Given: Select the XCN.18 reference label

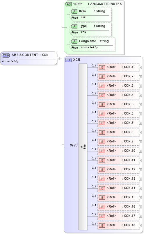Looking at the screenshot, I should pyautogui.click(x=121, y=225).
